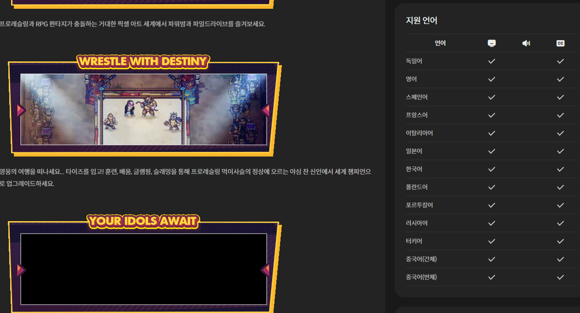Click the interface checkmark in the 독일어 row
The width and height of the screenshot is (580, 313).
[x=492, y=61]
